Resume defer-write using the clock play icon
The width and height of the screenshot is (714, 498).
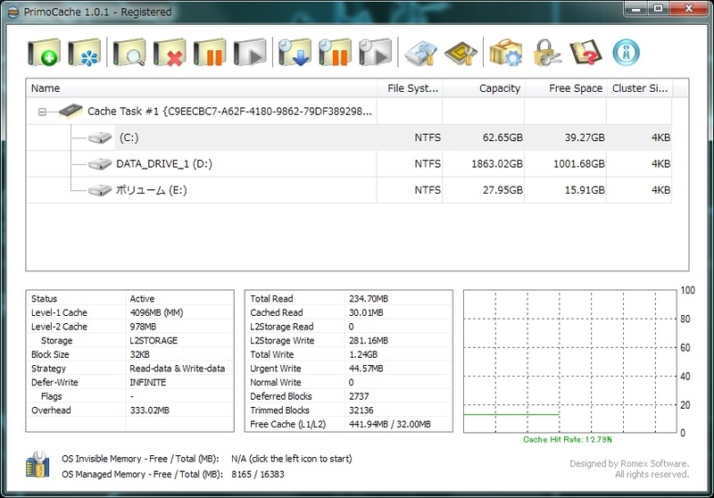pyautogui.click(x=375, y=53)
